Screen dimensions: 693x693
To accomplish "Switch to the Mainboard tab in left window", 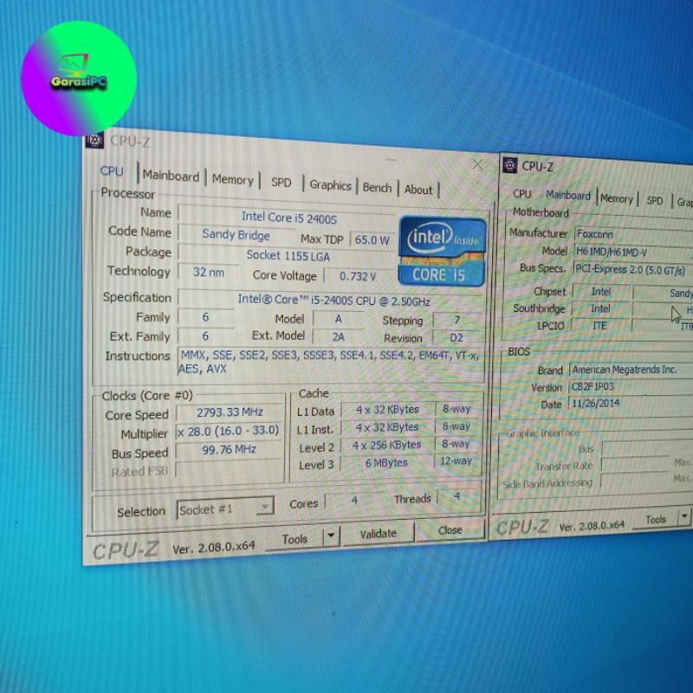I will pyautogui.click(x=171, y=176).
